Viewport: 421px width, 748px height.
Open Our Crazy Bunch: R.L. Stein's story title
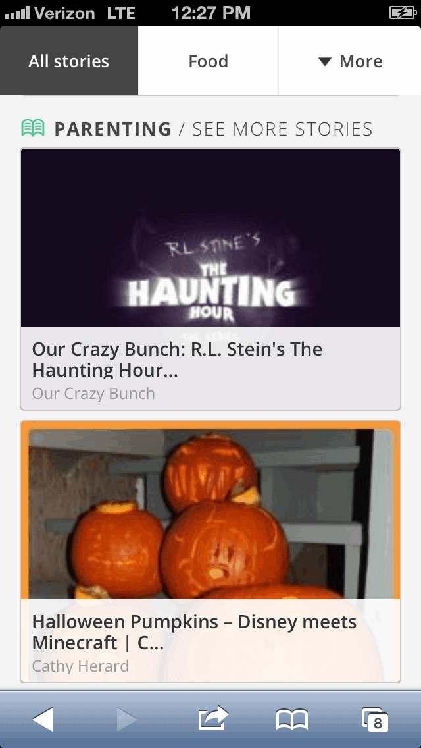click(x=178, y=360)
